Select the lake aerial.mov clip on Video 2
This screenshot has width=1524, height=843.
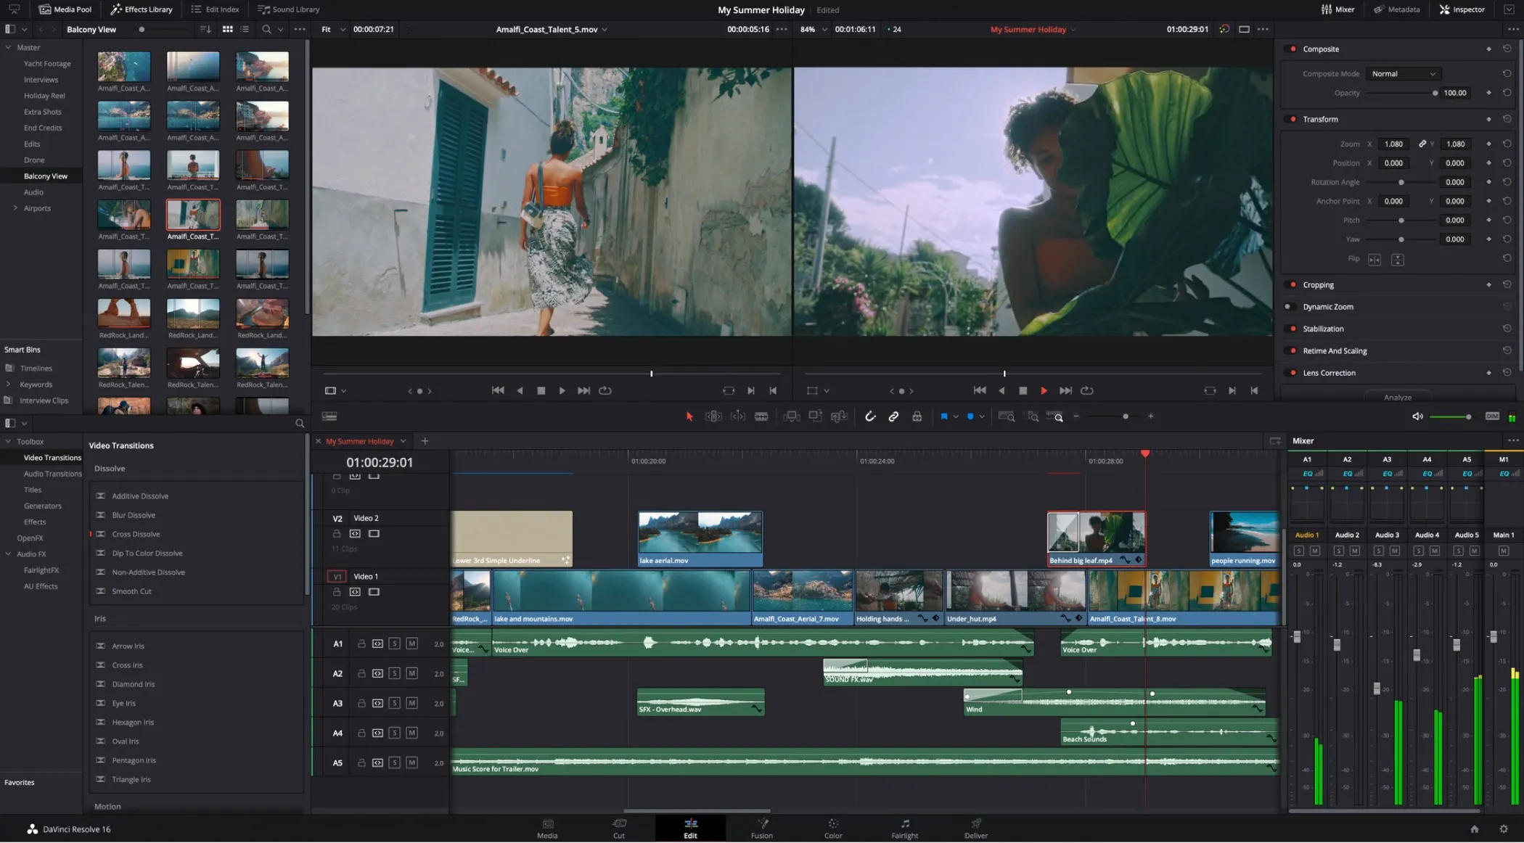coord(699,537)
